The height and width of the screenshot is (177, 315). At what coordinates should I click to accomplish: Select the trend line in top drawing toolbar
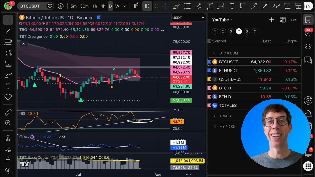coord(199,6)
